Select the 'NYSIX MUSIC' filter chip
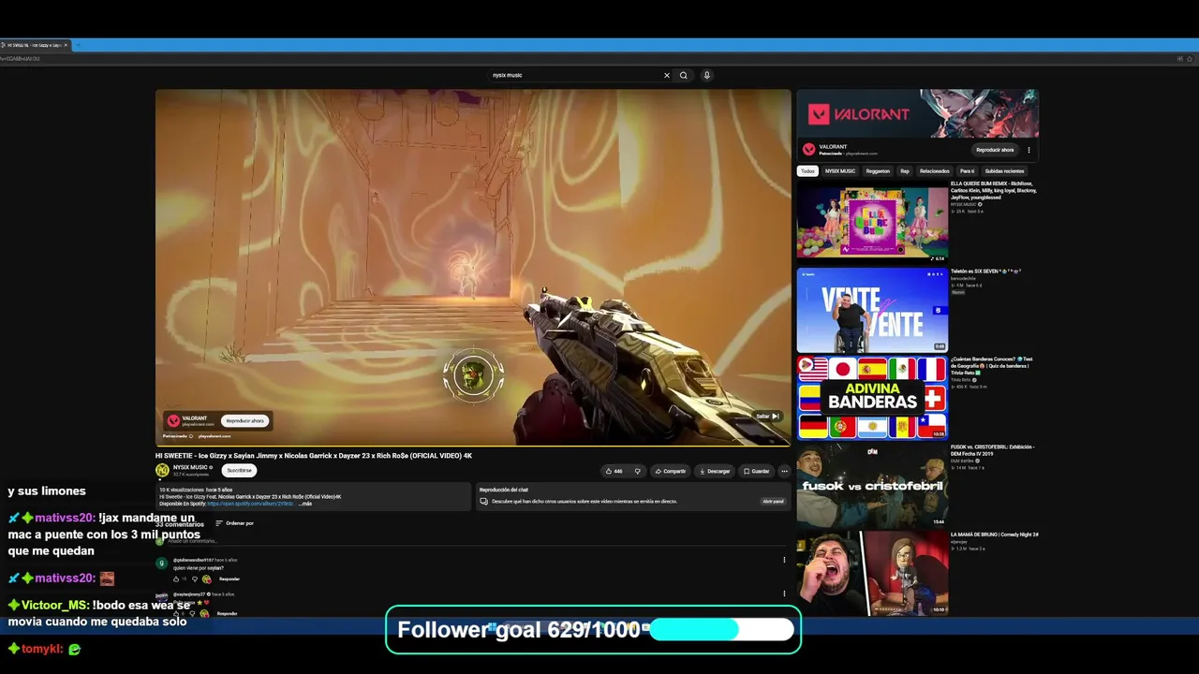Viewport: 1199px width, 674px height. pos(840,171)
